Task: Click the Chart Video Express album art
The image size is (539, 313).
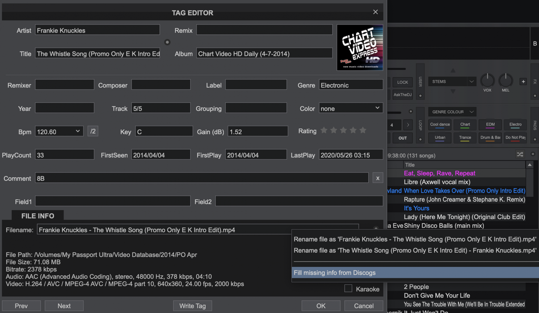Action: pos(360,48)
